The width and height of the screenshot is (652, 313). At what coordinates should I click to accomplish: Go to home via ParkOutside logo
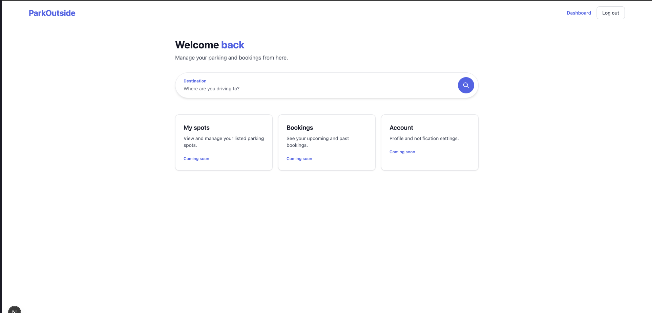(x=52, y=13)
